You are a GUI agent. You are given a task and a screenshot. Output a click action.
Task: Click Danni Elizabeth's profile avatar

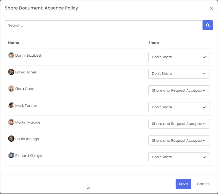point(11,55)
